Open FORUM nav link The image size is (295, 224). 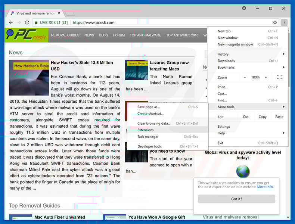119,35
